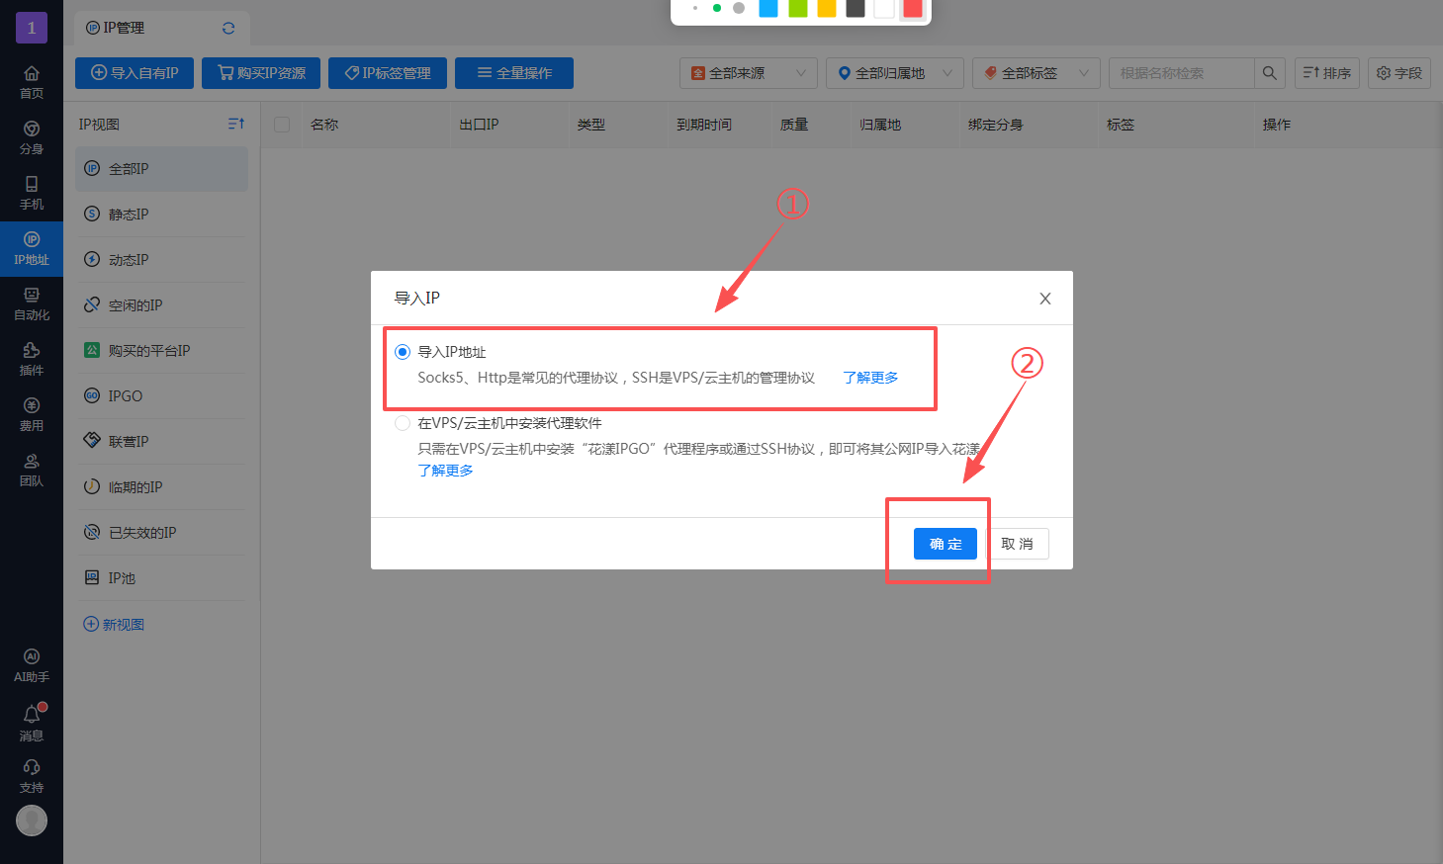Select the 导入IP地址 radio option
Viewport: 1443px width, 864px height.
[x=403, y=351]
